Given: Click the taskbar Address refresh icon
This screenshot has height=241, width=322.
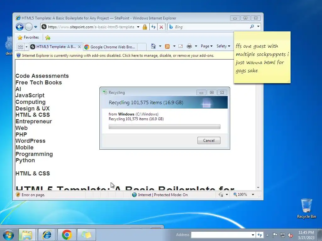Looking at the screenshot, I should point(259,235).
